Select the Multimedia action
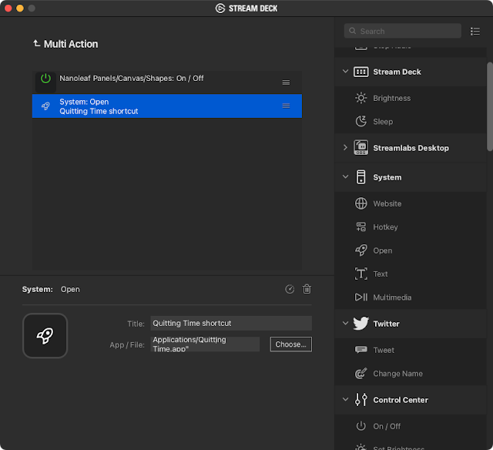This screenshot has width=493, height=450. (392, 297)
